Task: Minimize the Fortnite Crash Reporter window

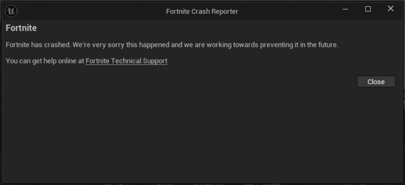Action: [345, 9]
